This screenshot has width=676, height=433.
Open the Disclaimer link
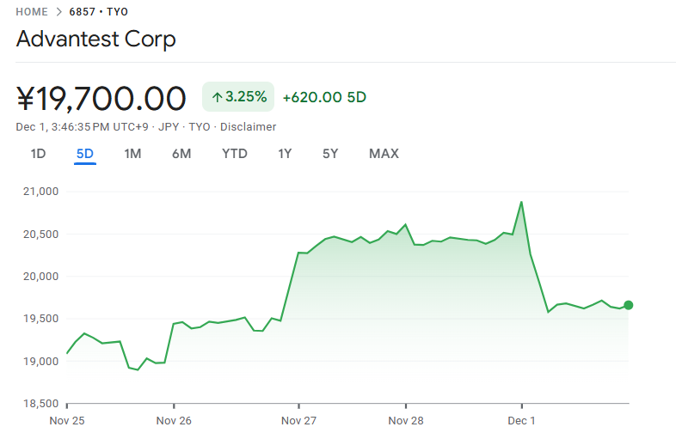(248, 127)
